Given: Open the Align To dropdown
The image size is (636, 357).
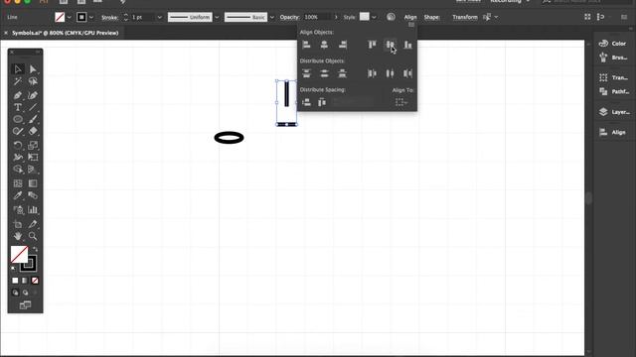Looking at the screenshot, I should tap(401, 102).
